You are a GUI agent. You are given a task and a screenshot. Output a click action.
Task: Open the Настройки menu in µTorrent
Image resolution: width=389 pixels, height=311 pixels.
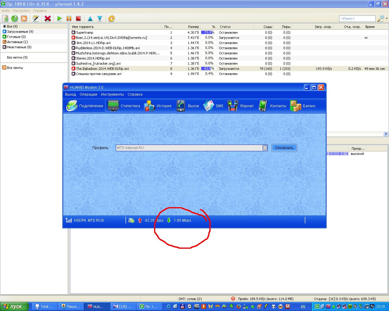21,11
